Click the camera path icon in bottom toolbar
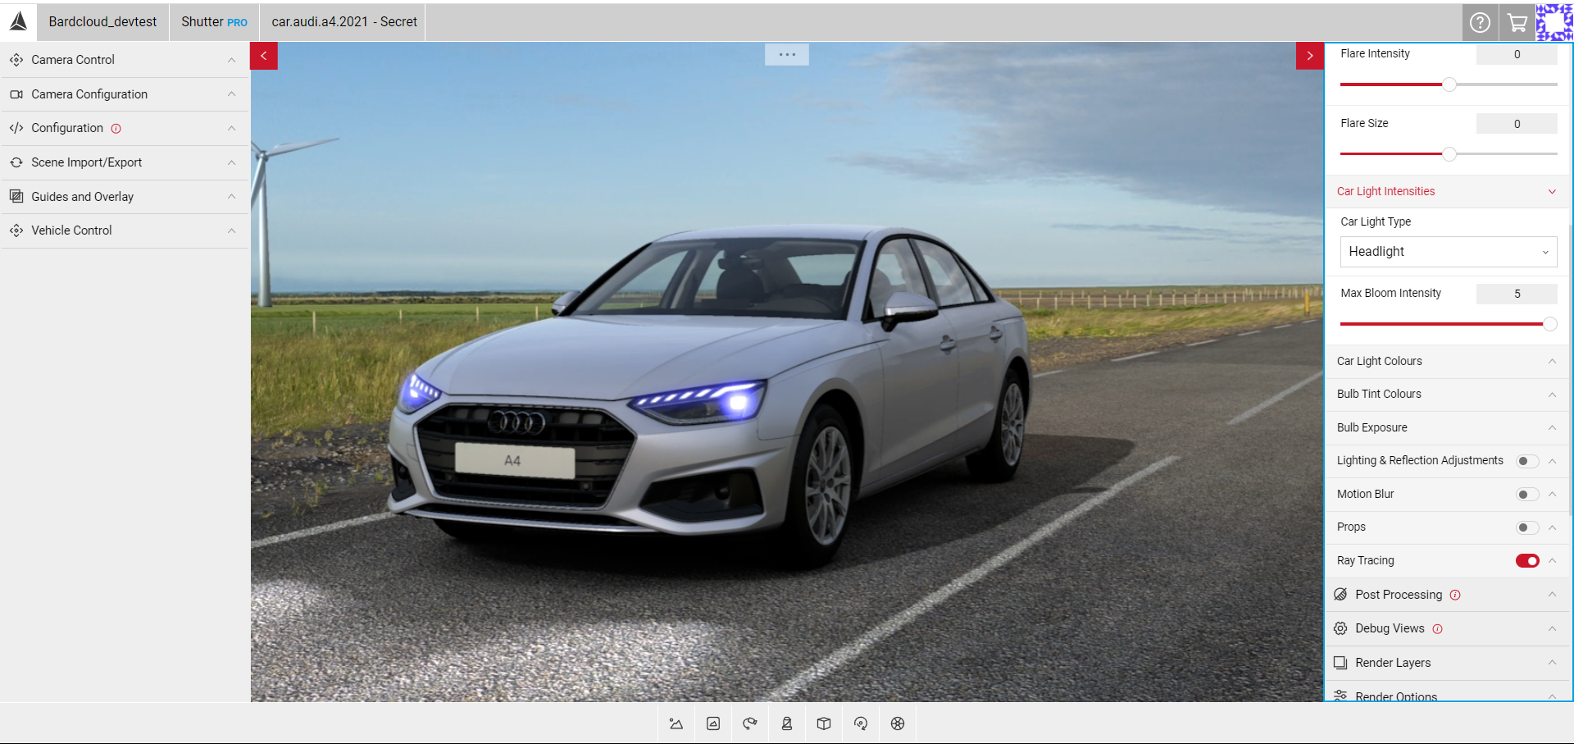The image size is (1574, 744). pyautogui.click(x=750, y=723)
